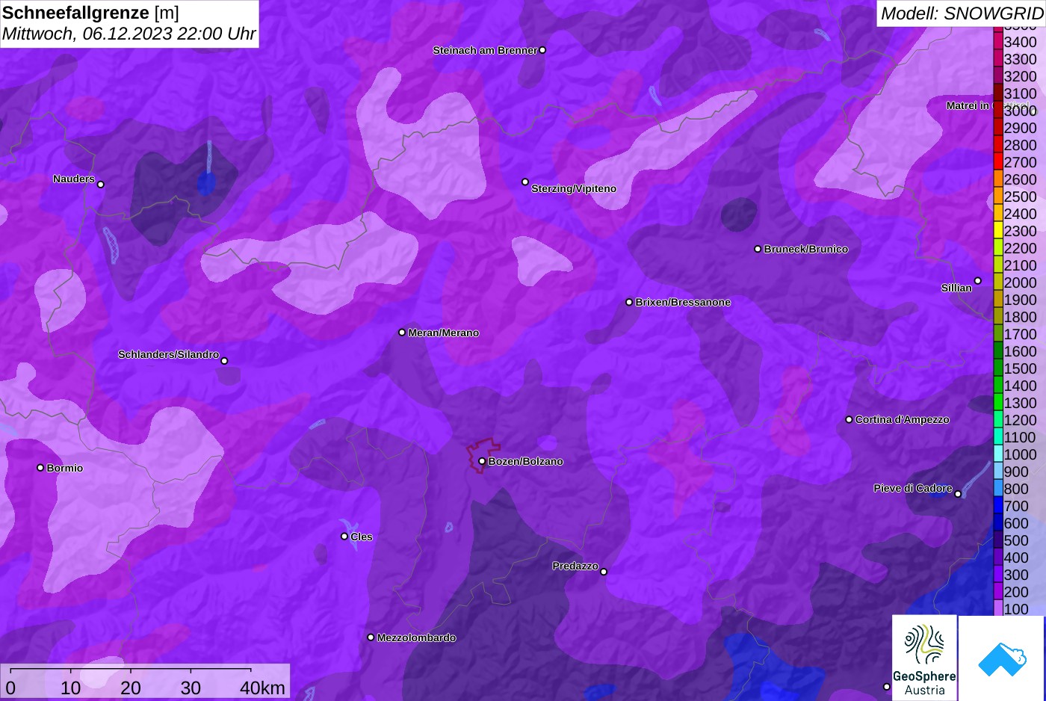Click the Cortina d'Ampezzo marker dot
This screenshot has width=1046, height=701.
click(x=849, y=419)
